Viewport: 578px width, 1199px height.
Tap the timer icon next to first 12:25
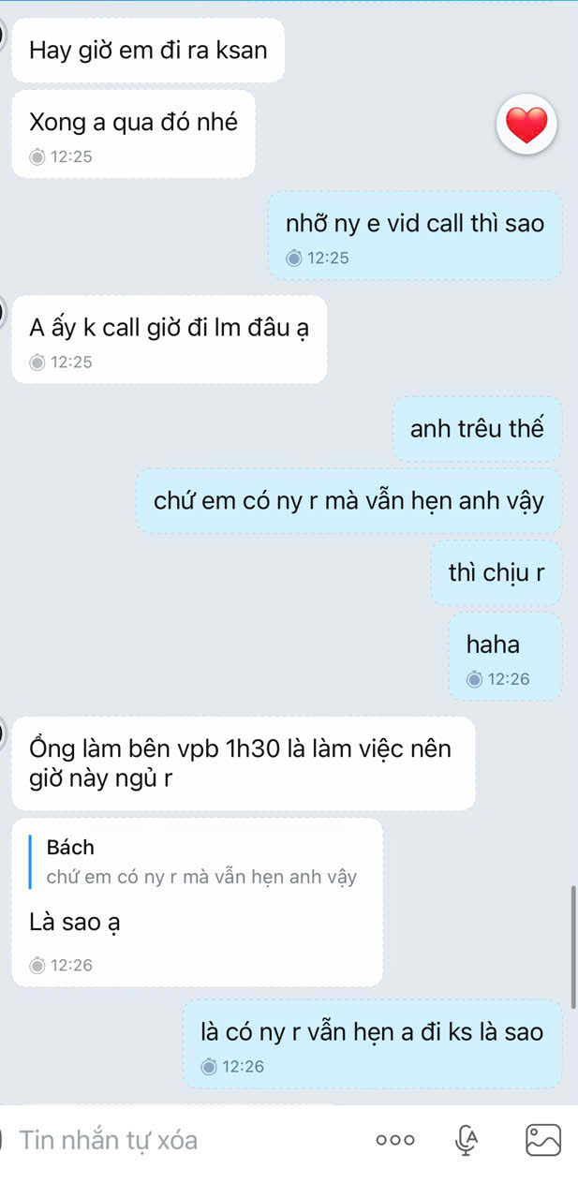[37, 156]
